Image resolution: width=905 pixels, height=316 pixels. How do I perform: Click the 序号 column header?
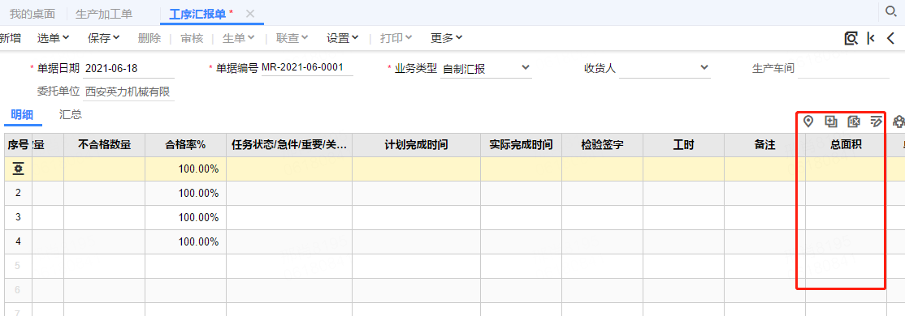[x=19, y=145]
